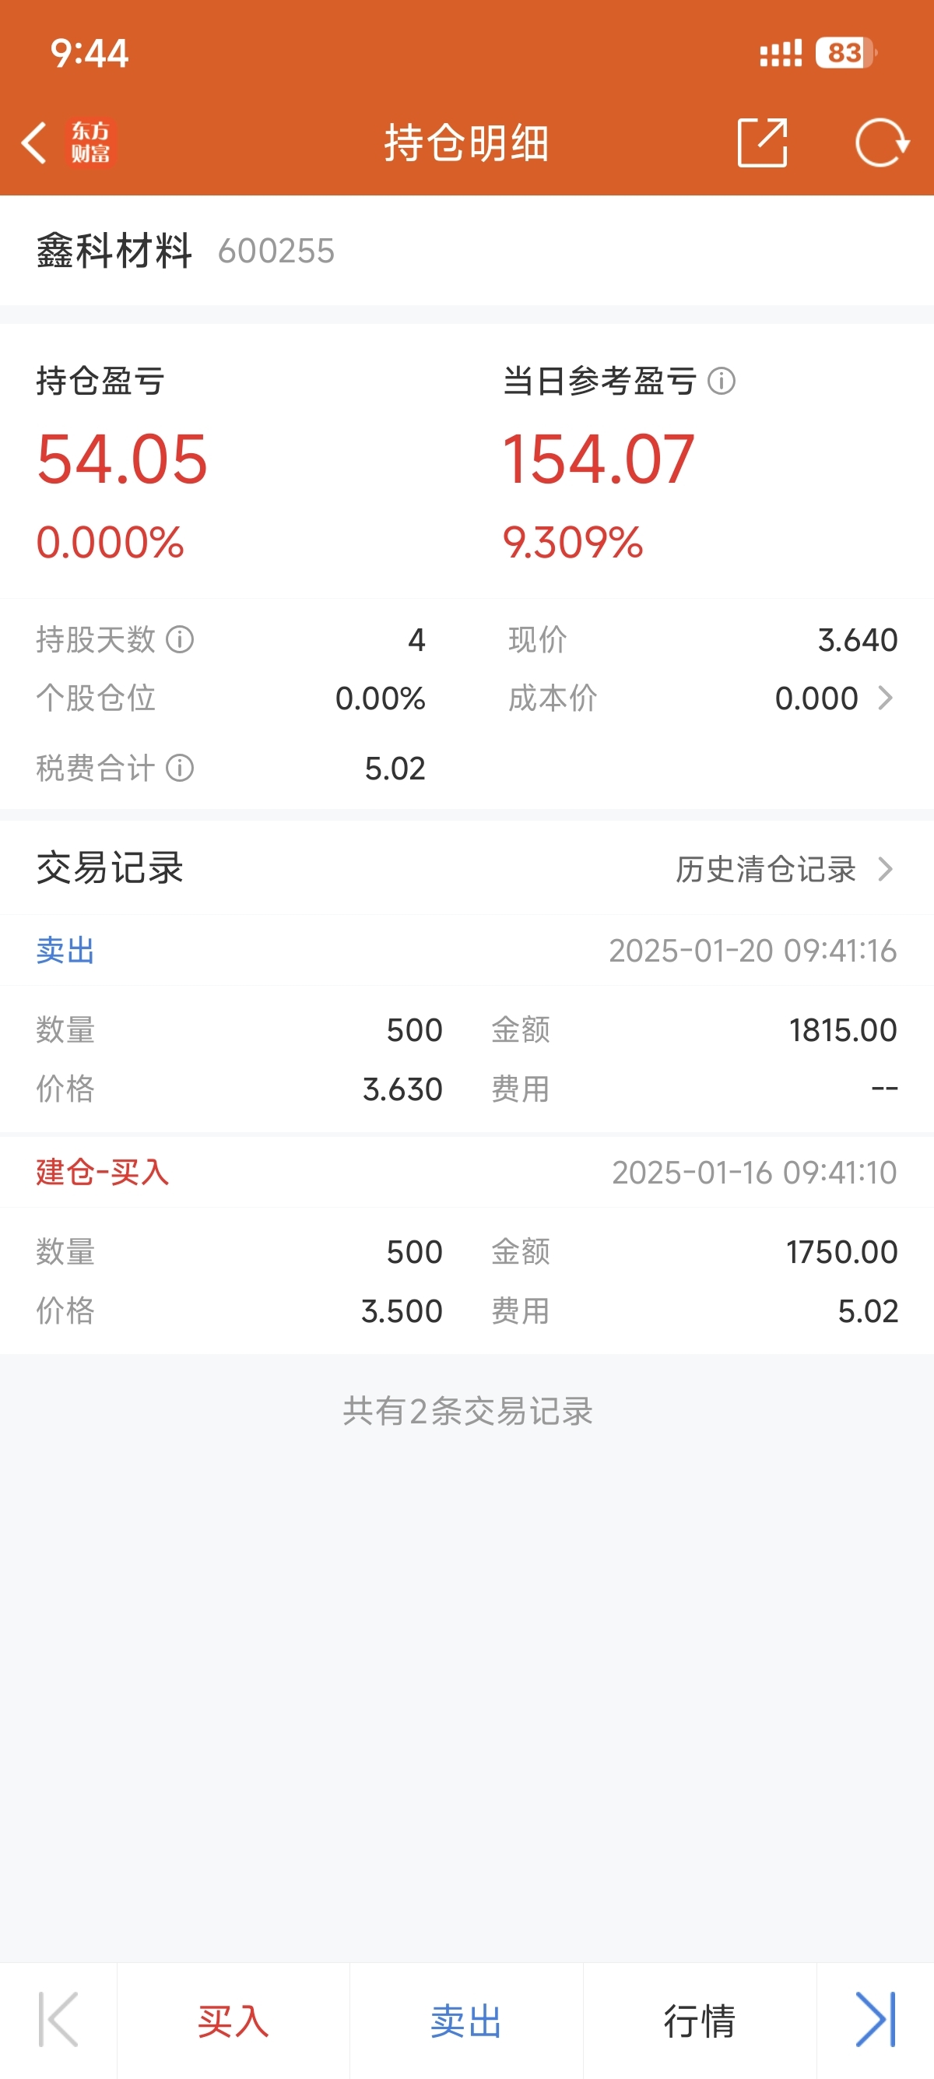This screenshot has height=2079, width=934.
Task: Tap the 卖出 bottom button
Action: (466, 2021)
